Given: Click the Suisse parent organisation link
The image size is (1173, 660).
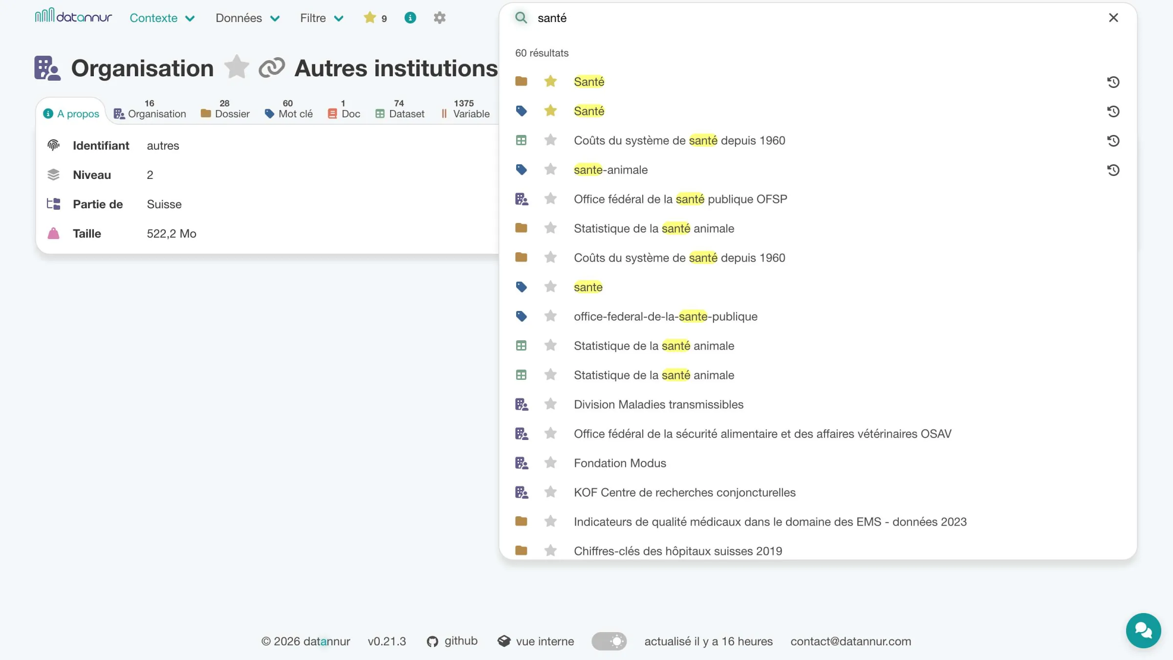Looking at the screenshot, I should [x=164, y=204].
